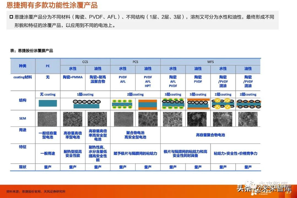The width and height of the screenshot is (297, 198).
Task: Select the 高容量聚合物电池 cell
Action: (x=210, y=135)
